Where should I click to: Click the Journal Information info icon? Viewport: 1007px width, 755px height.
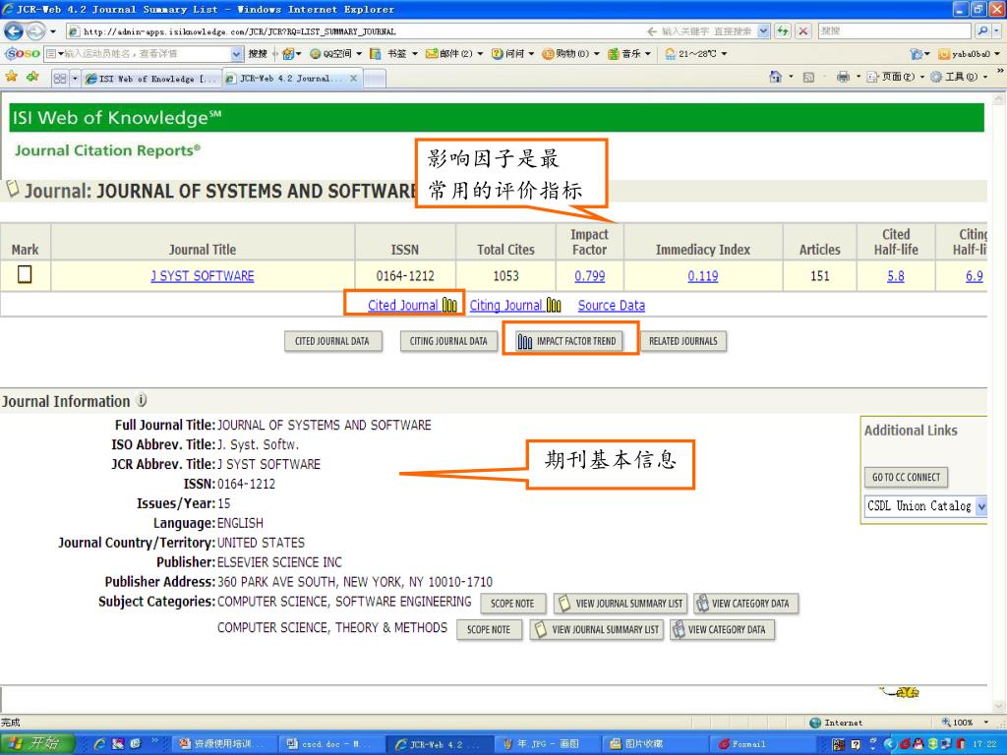(142, 400)
